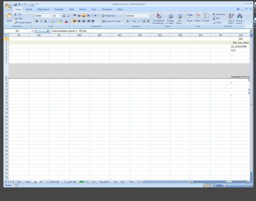Click the formula bar text field

pos(148,31)
